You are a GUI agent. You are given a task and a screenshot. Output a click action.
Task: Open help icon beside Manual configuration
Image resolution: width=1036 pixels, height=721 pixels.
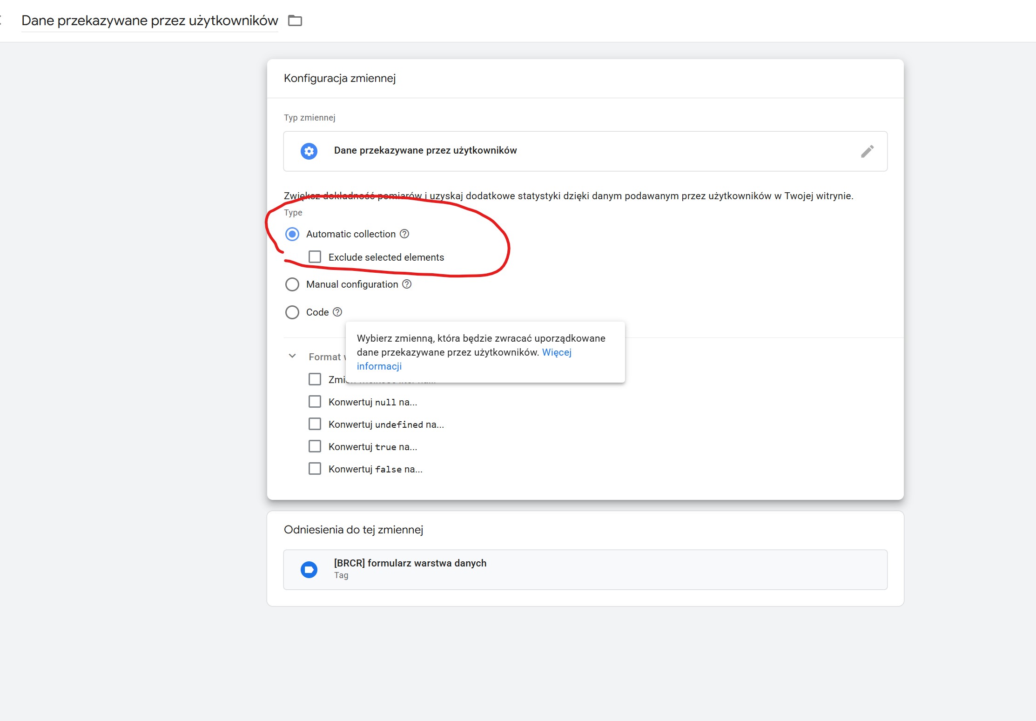click(x=407, y=284)
